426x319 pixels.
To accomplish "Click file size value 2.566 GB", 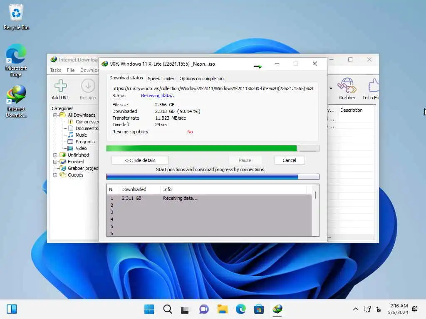I will pos(165,105).
